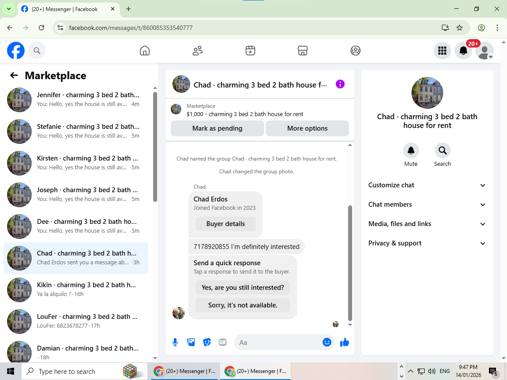This screenshot has width=507, height=380.
Task: Open Chrome tab search dropdown arrow
Action: pyautogui.click(x=9, y=9)
